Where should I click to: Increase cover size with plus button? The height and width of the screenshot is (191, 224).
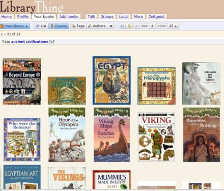click(152, 26)
